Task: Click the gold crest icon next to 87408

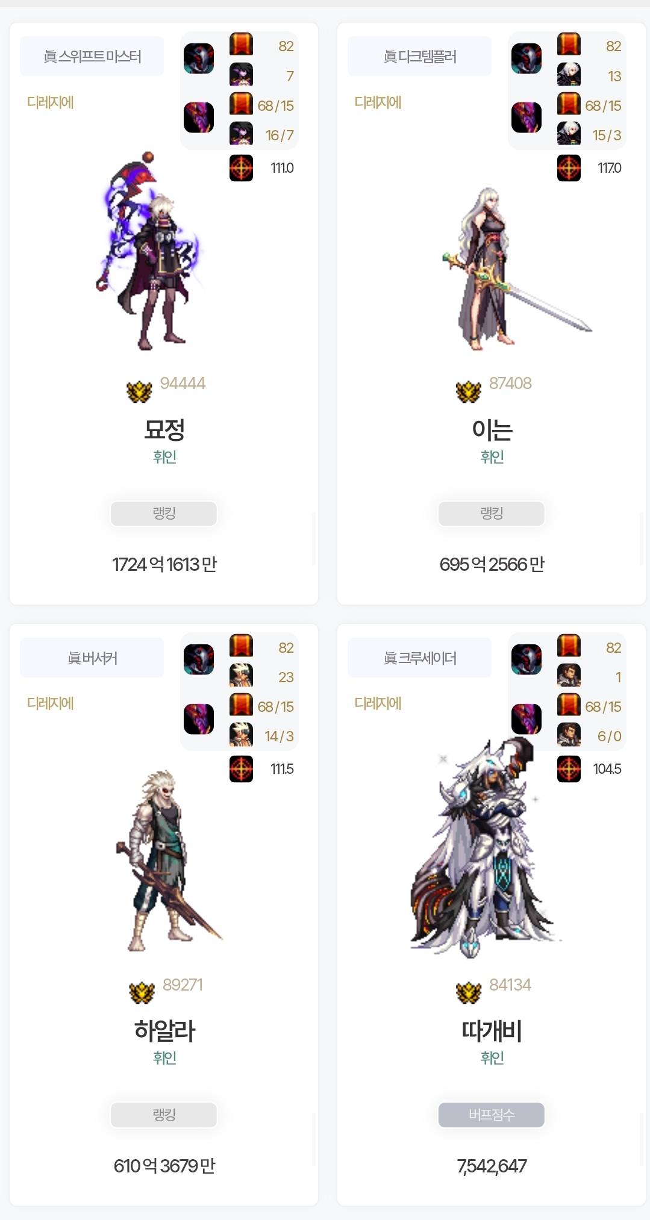Action: [468, 391]
